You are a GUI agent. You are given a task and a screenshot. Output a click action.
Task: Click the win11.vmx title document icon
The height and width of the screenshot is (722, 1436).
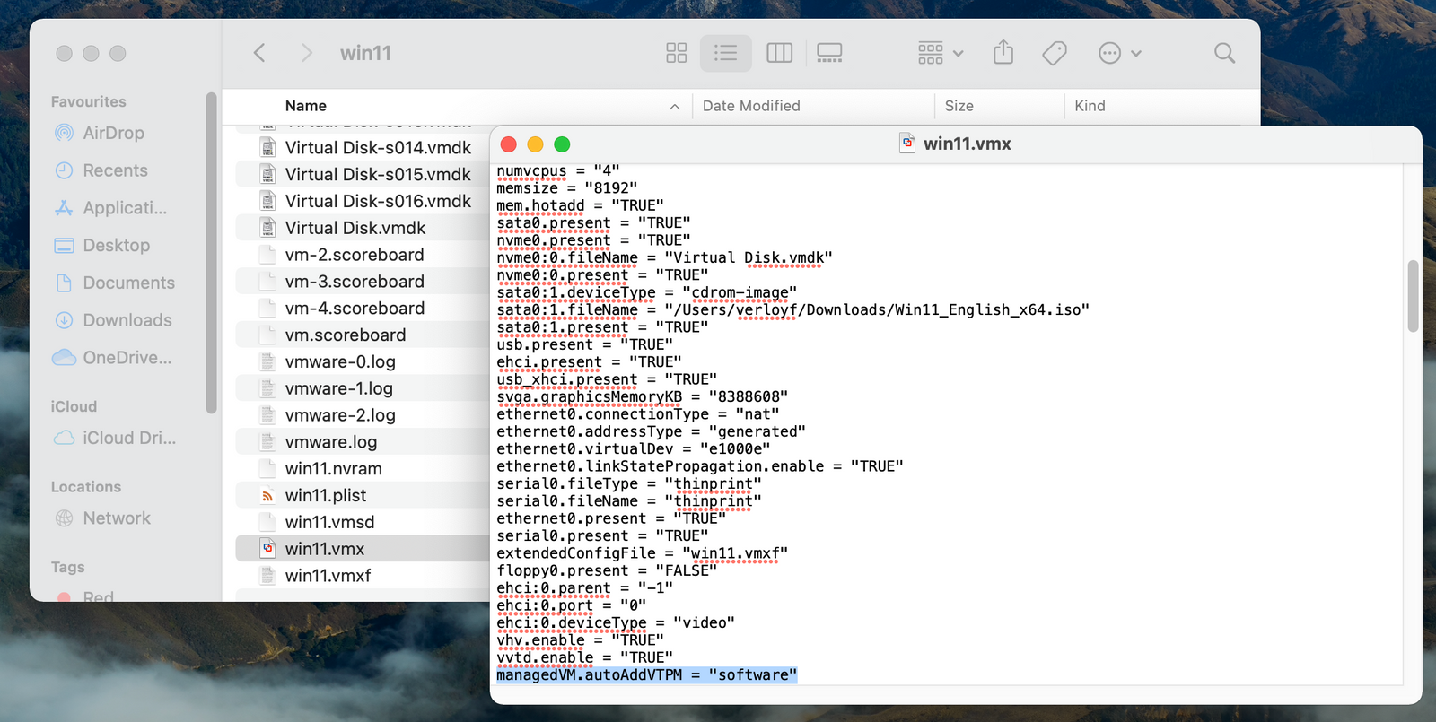(x=907, y=144)
